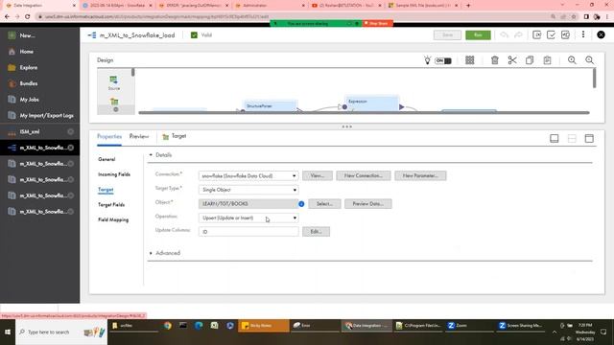The width and height of the screenshot is (614, 345).
Task: Collapse the Details section
Action: click(x=151, y=155)
